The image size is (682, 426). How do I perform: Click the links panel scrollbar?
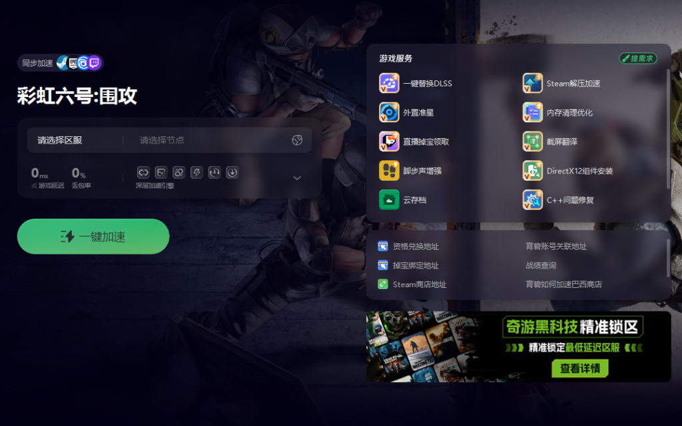tap(668, 258)
